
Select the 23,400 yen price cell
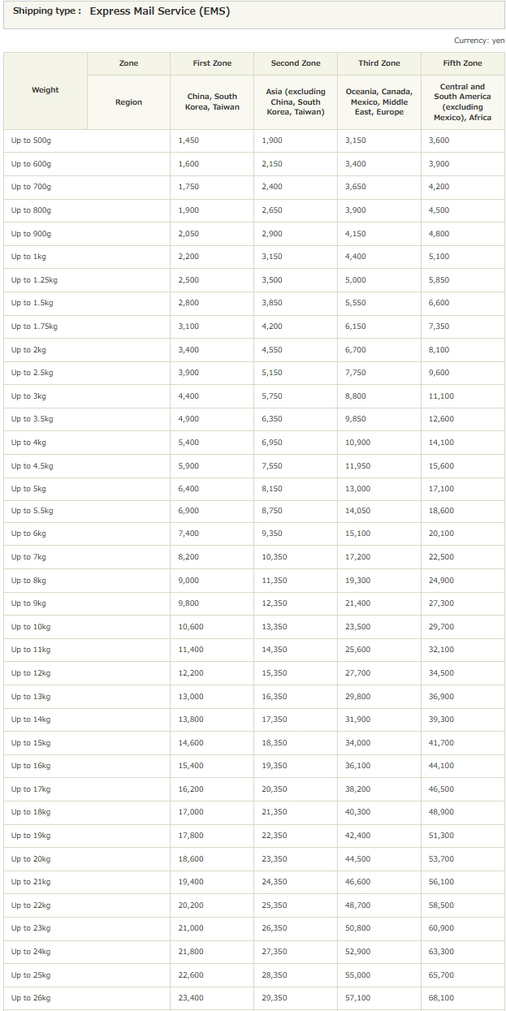[191, 998]
